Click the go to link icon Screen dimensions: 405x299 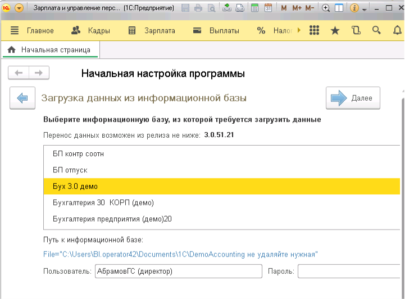(240, 8)
